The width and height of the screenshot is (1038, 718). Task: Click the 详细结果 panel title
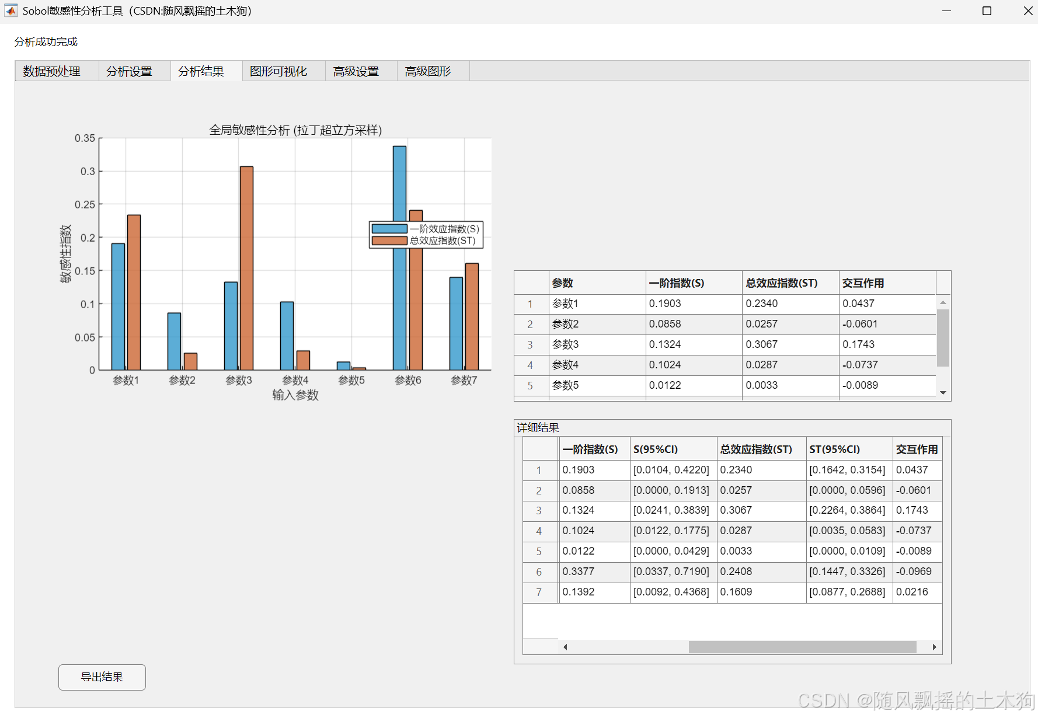538,428
